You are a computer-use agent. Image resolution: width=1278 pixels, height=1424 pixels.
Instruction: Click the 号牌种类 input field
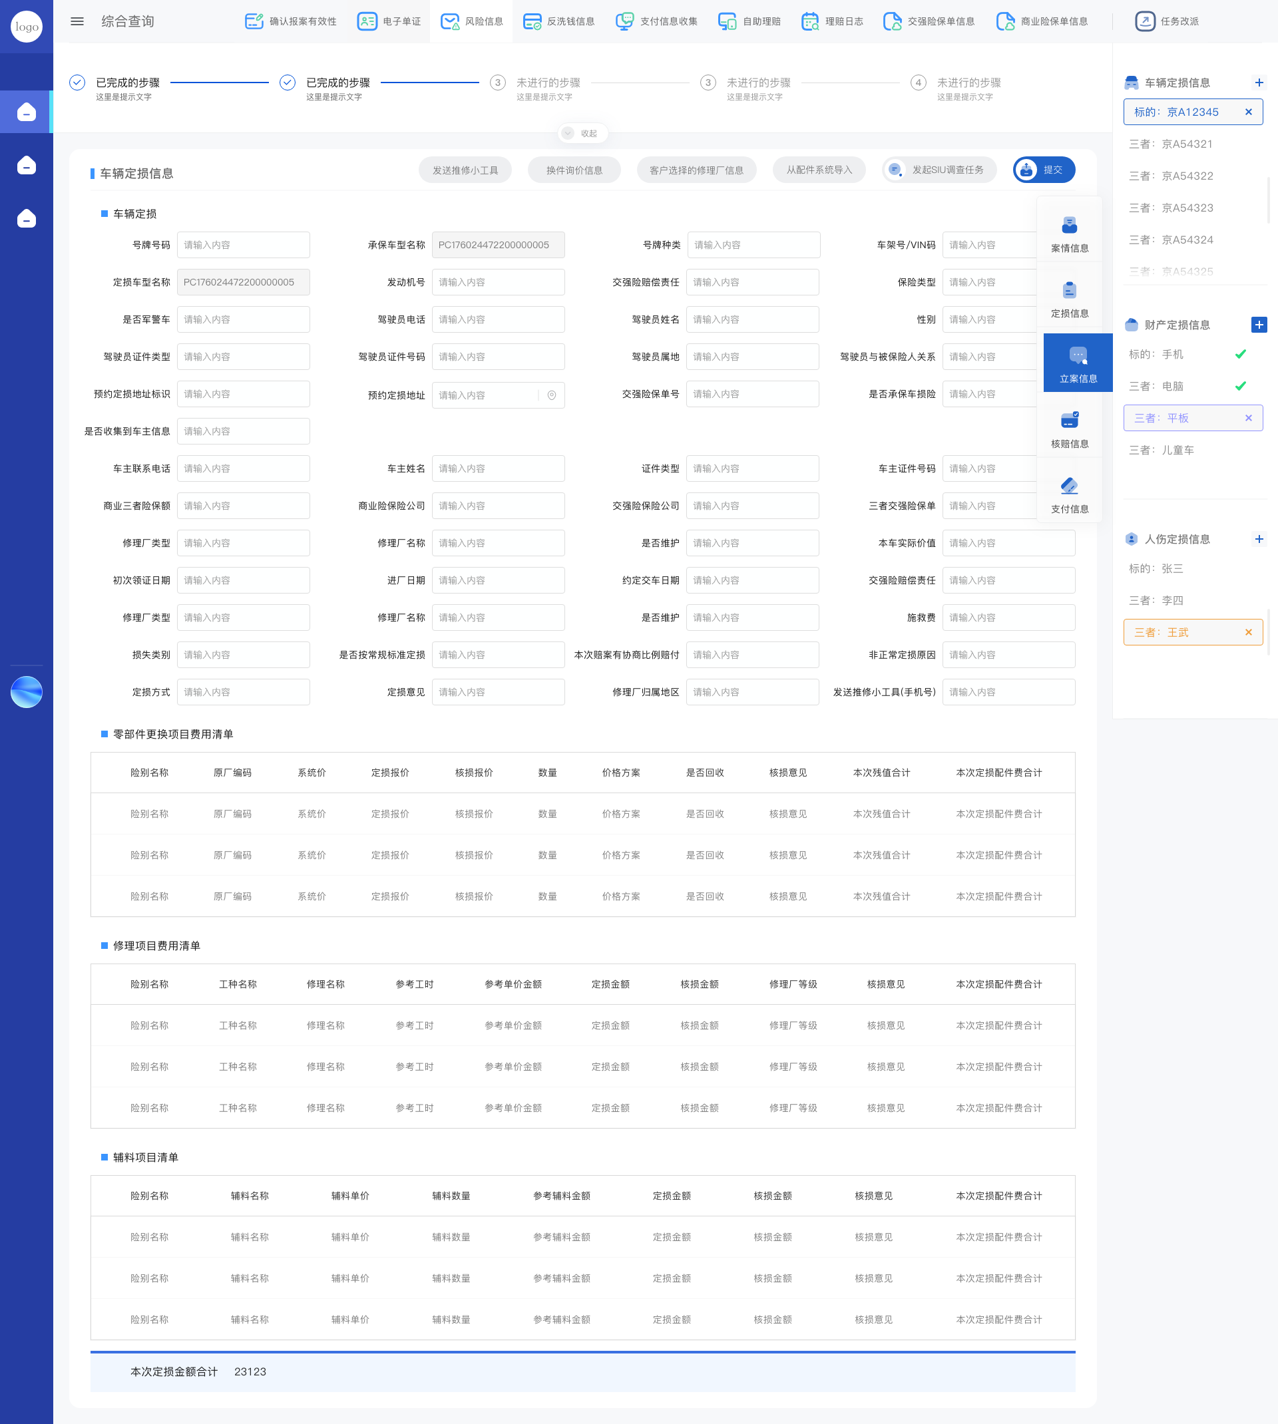click(x=753, y=245)
